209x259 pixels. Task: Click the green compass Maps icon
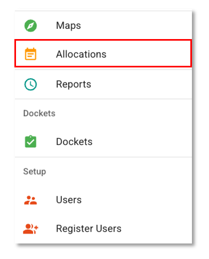pyautogui.click(x=30, y=26)
